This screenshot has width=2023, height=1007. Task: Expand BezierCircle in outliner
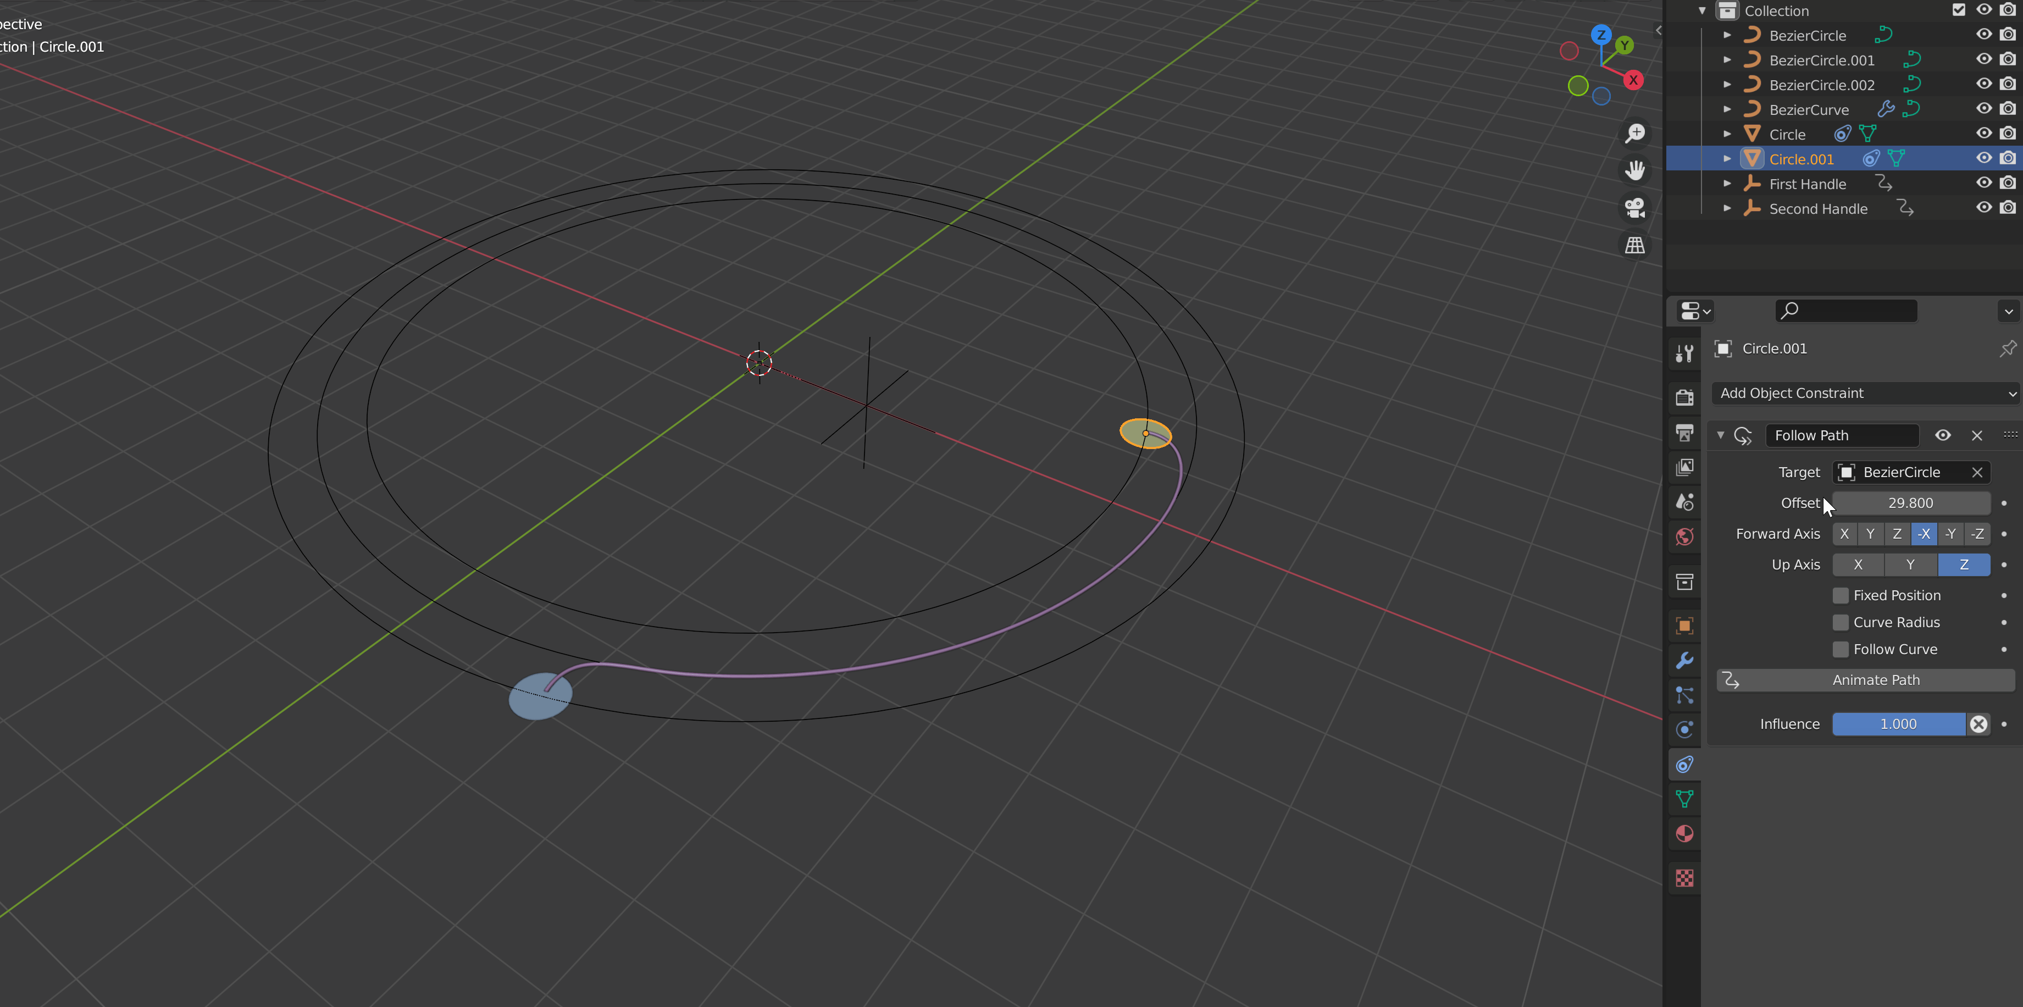tap(1727, 35)
